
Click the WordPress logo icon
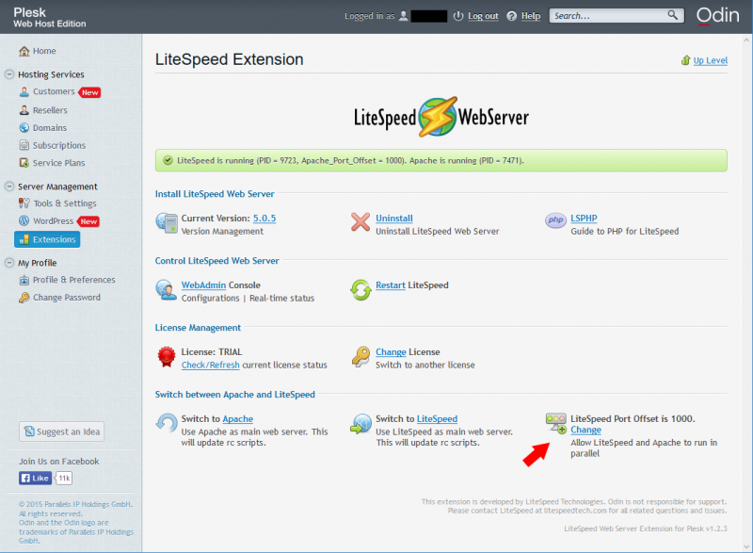point(24,221)
